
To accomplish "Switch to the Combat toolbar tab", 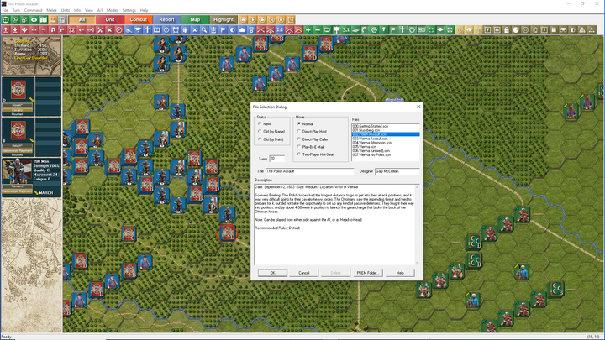I will coord(138,19).
